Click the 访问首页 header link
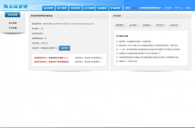The width and height of the screenshot is (195, 128). click(168, 8)
